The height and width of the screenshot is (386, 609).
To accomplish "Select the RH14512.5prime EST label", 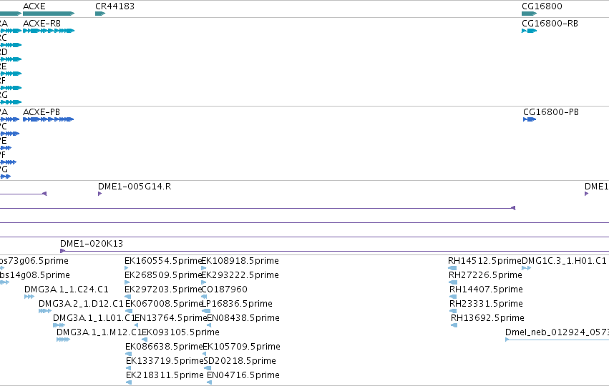I will (x=484, y=261).
